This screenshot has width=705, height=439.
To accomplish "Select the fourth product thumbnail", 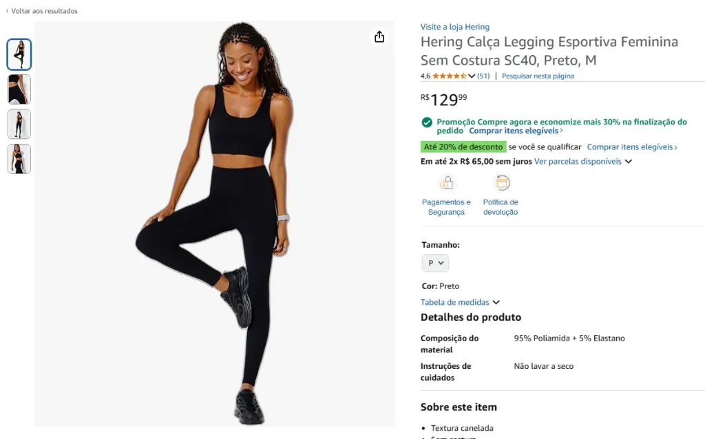I will tap(19, 159).
